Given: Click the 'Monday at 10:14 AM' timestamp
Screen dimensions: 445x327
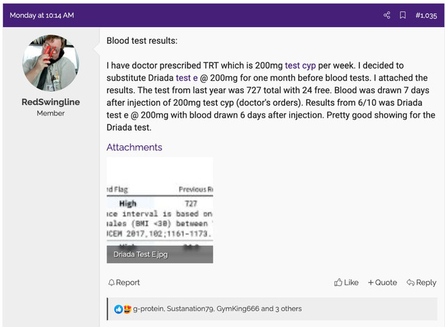Looking at the screenshot, I should [42, 15].
